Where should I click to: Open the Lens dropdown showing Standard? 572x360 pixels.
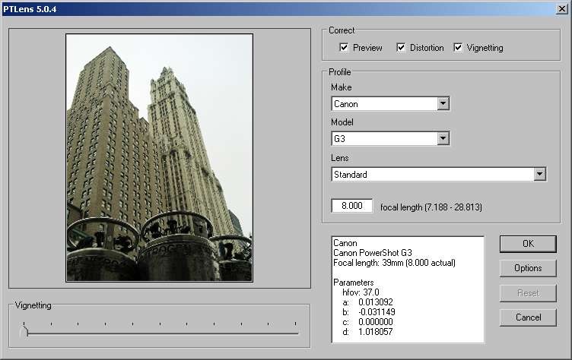click(x=438, y=174)
